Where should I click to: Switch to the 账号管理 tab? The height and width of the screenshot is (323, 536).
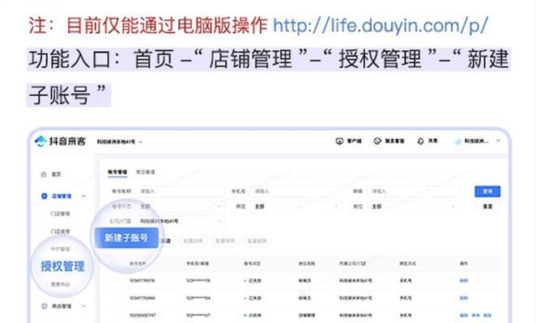pyautogui.click(x=117, y=172)
